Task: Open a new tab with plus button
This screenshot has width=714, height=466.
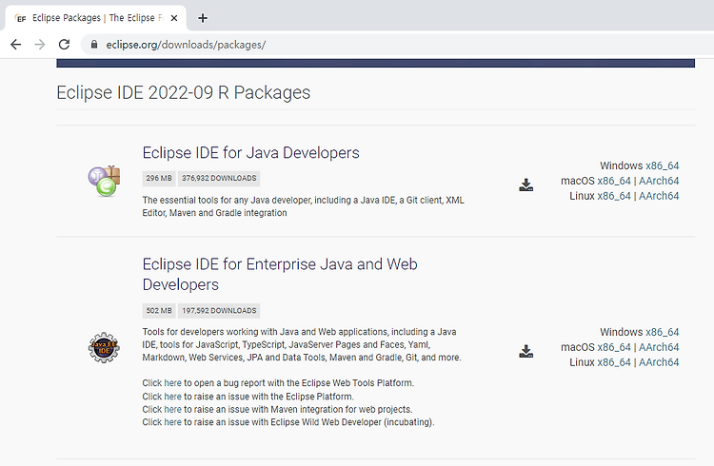Action: coord(203,18)
